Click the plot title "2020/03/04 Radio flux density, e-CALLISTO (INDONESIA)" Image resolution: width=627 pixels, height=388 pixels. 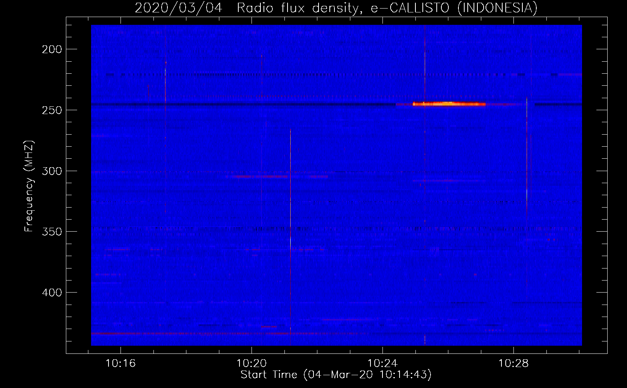[x=336, y=8]
